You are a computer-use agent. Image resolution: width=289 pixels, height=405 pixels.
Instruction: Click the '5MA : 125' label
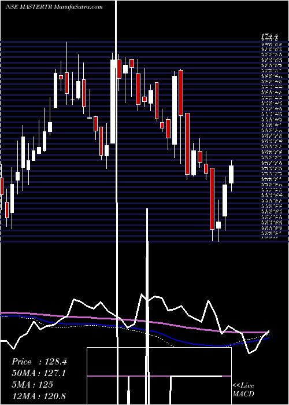point(32,384)
